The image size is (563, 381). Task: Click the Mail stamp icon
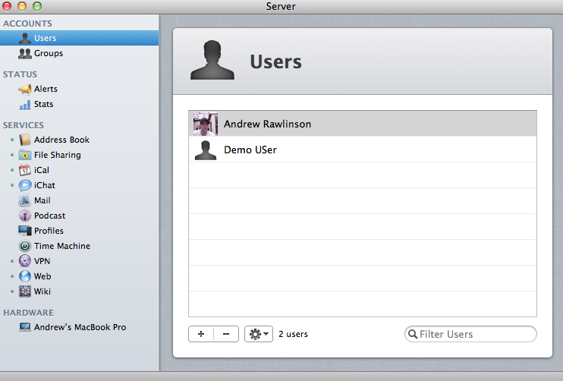click(25, 200)
